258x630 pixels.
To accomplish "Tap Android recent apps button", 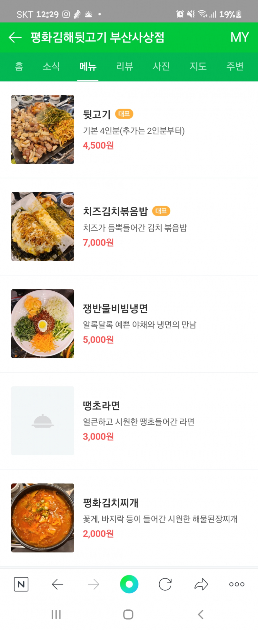I will 56,615.
